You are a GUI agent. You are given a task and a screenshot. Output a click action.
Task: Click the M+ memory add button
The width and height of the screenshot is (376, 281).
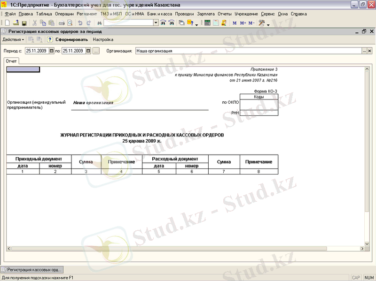click(x=243, y=23)
